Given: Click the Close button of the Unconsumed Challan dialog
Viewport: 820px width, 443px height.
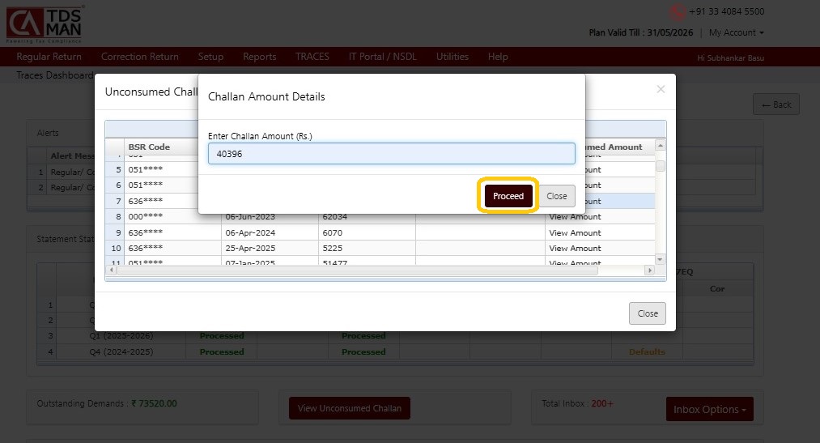Looking at the screenshot, I should coord(647,313).
